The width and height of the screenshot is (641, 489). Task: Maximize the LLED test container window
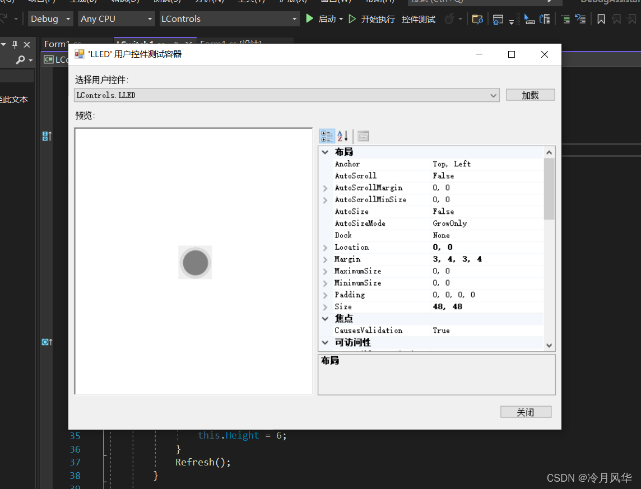click(x=512, y=54)
